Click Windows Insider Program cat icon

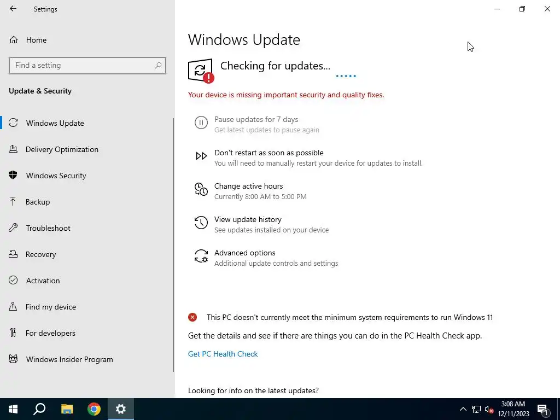click(x=13, y=359)
